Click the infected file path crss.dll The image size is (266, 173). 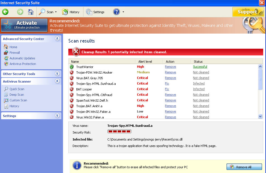[145, 139]
